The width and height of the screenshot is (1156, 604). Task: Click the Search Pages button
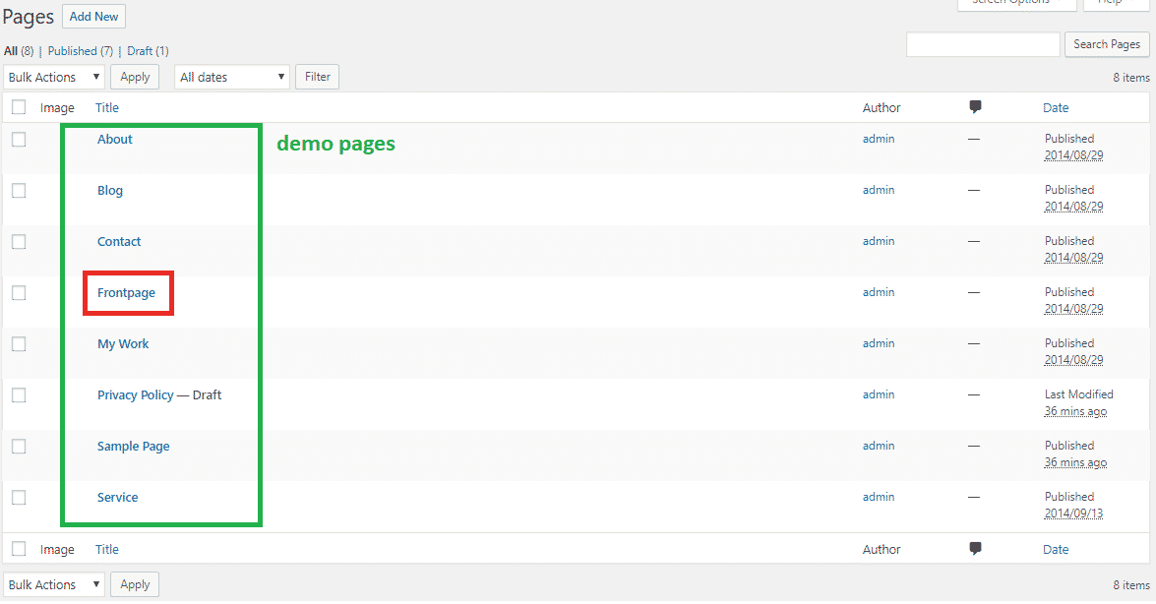pos(1107,44)
